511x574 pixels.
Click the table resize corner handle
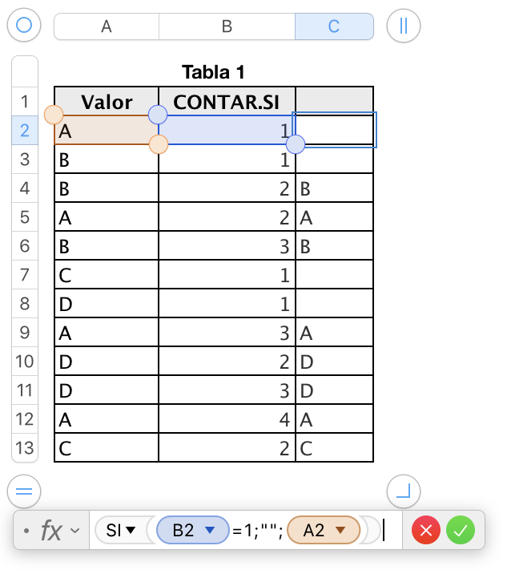404,491
